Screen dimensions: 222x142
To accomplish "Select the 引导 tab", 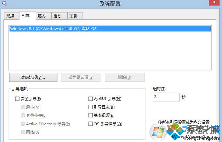I will point(28,16).
